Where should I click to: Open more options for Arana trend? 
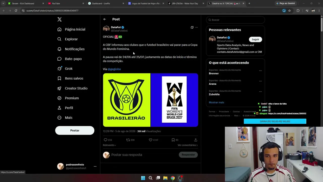260,81
